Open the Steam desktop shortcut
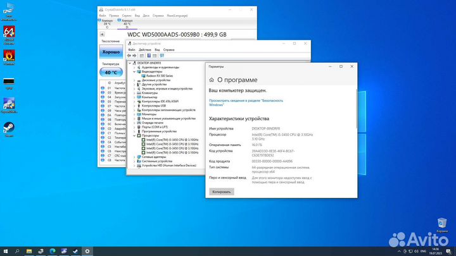 click(x=9, y=130)
